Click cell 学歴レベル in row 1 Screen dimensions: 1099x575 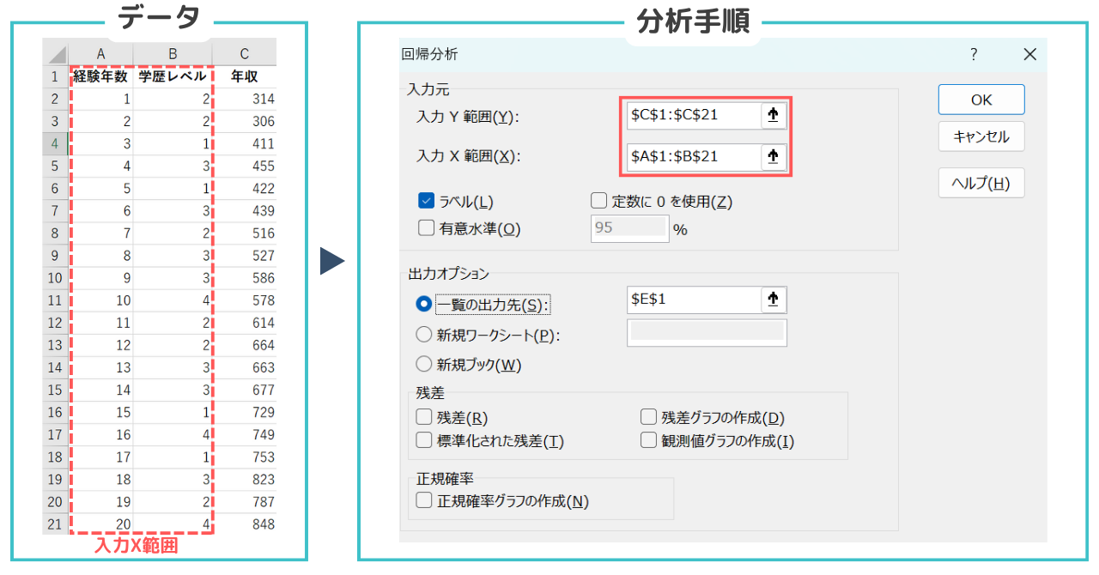tap(173, 76)
